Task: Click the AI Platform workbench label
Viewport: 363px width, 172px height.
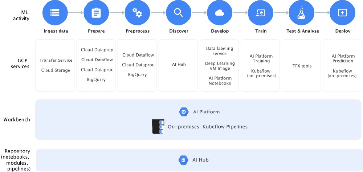Action: tap(206, 112)
